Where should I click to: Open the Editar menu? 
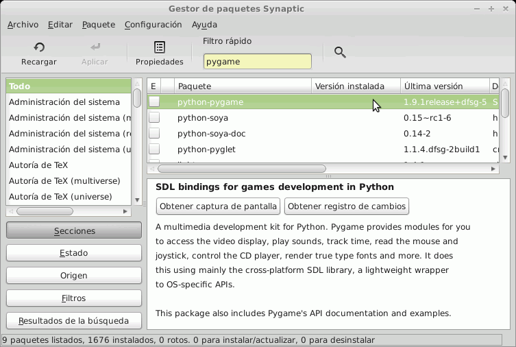tap(60, 25)
